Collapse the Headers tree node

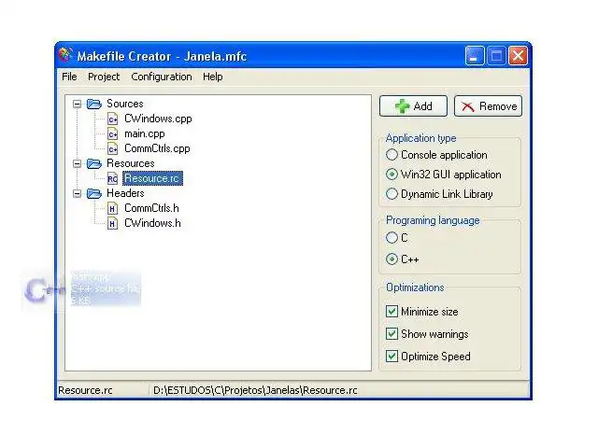pyautogui.click(x=77, y=193)
